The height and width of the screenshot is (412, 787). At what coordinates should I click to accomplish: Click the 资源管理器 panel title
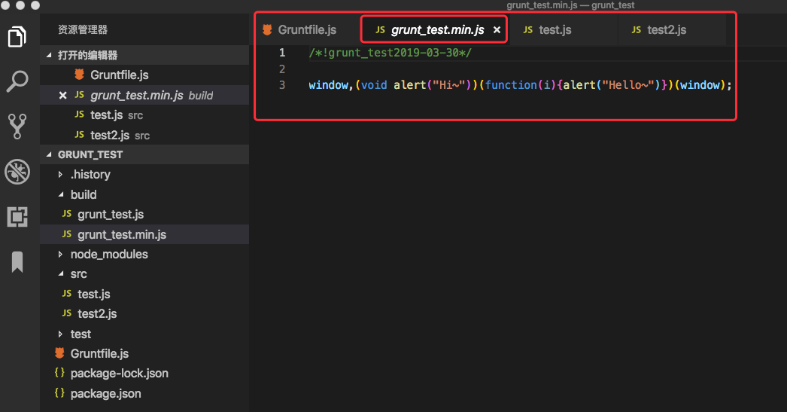click(83, 29)
